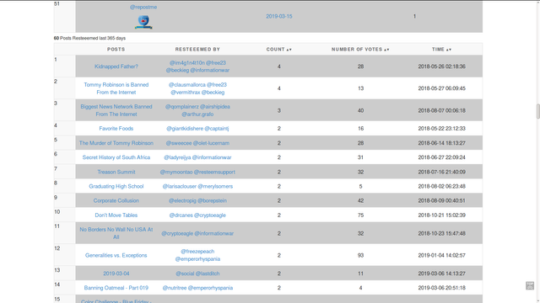Select vote count 40 for Biggest News Network
Screen dimensions: 540x303
(360, 110)
